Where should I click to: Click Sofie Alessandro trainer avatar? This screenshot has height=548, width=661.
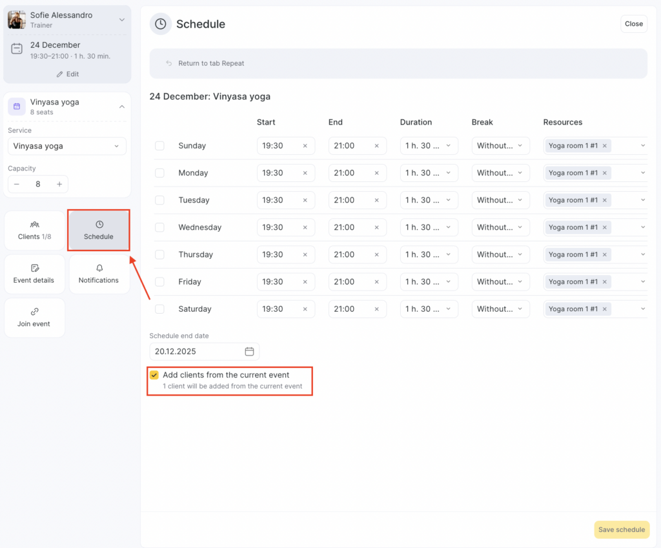click(x=17, y=19)
